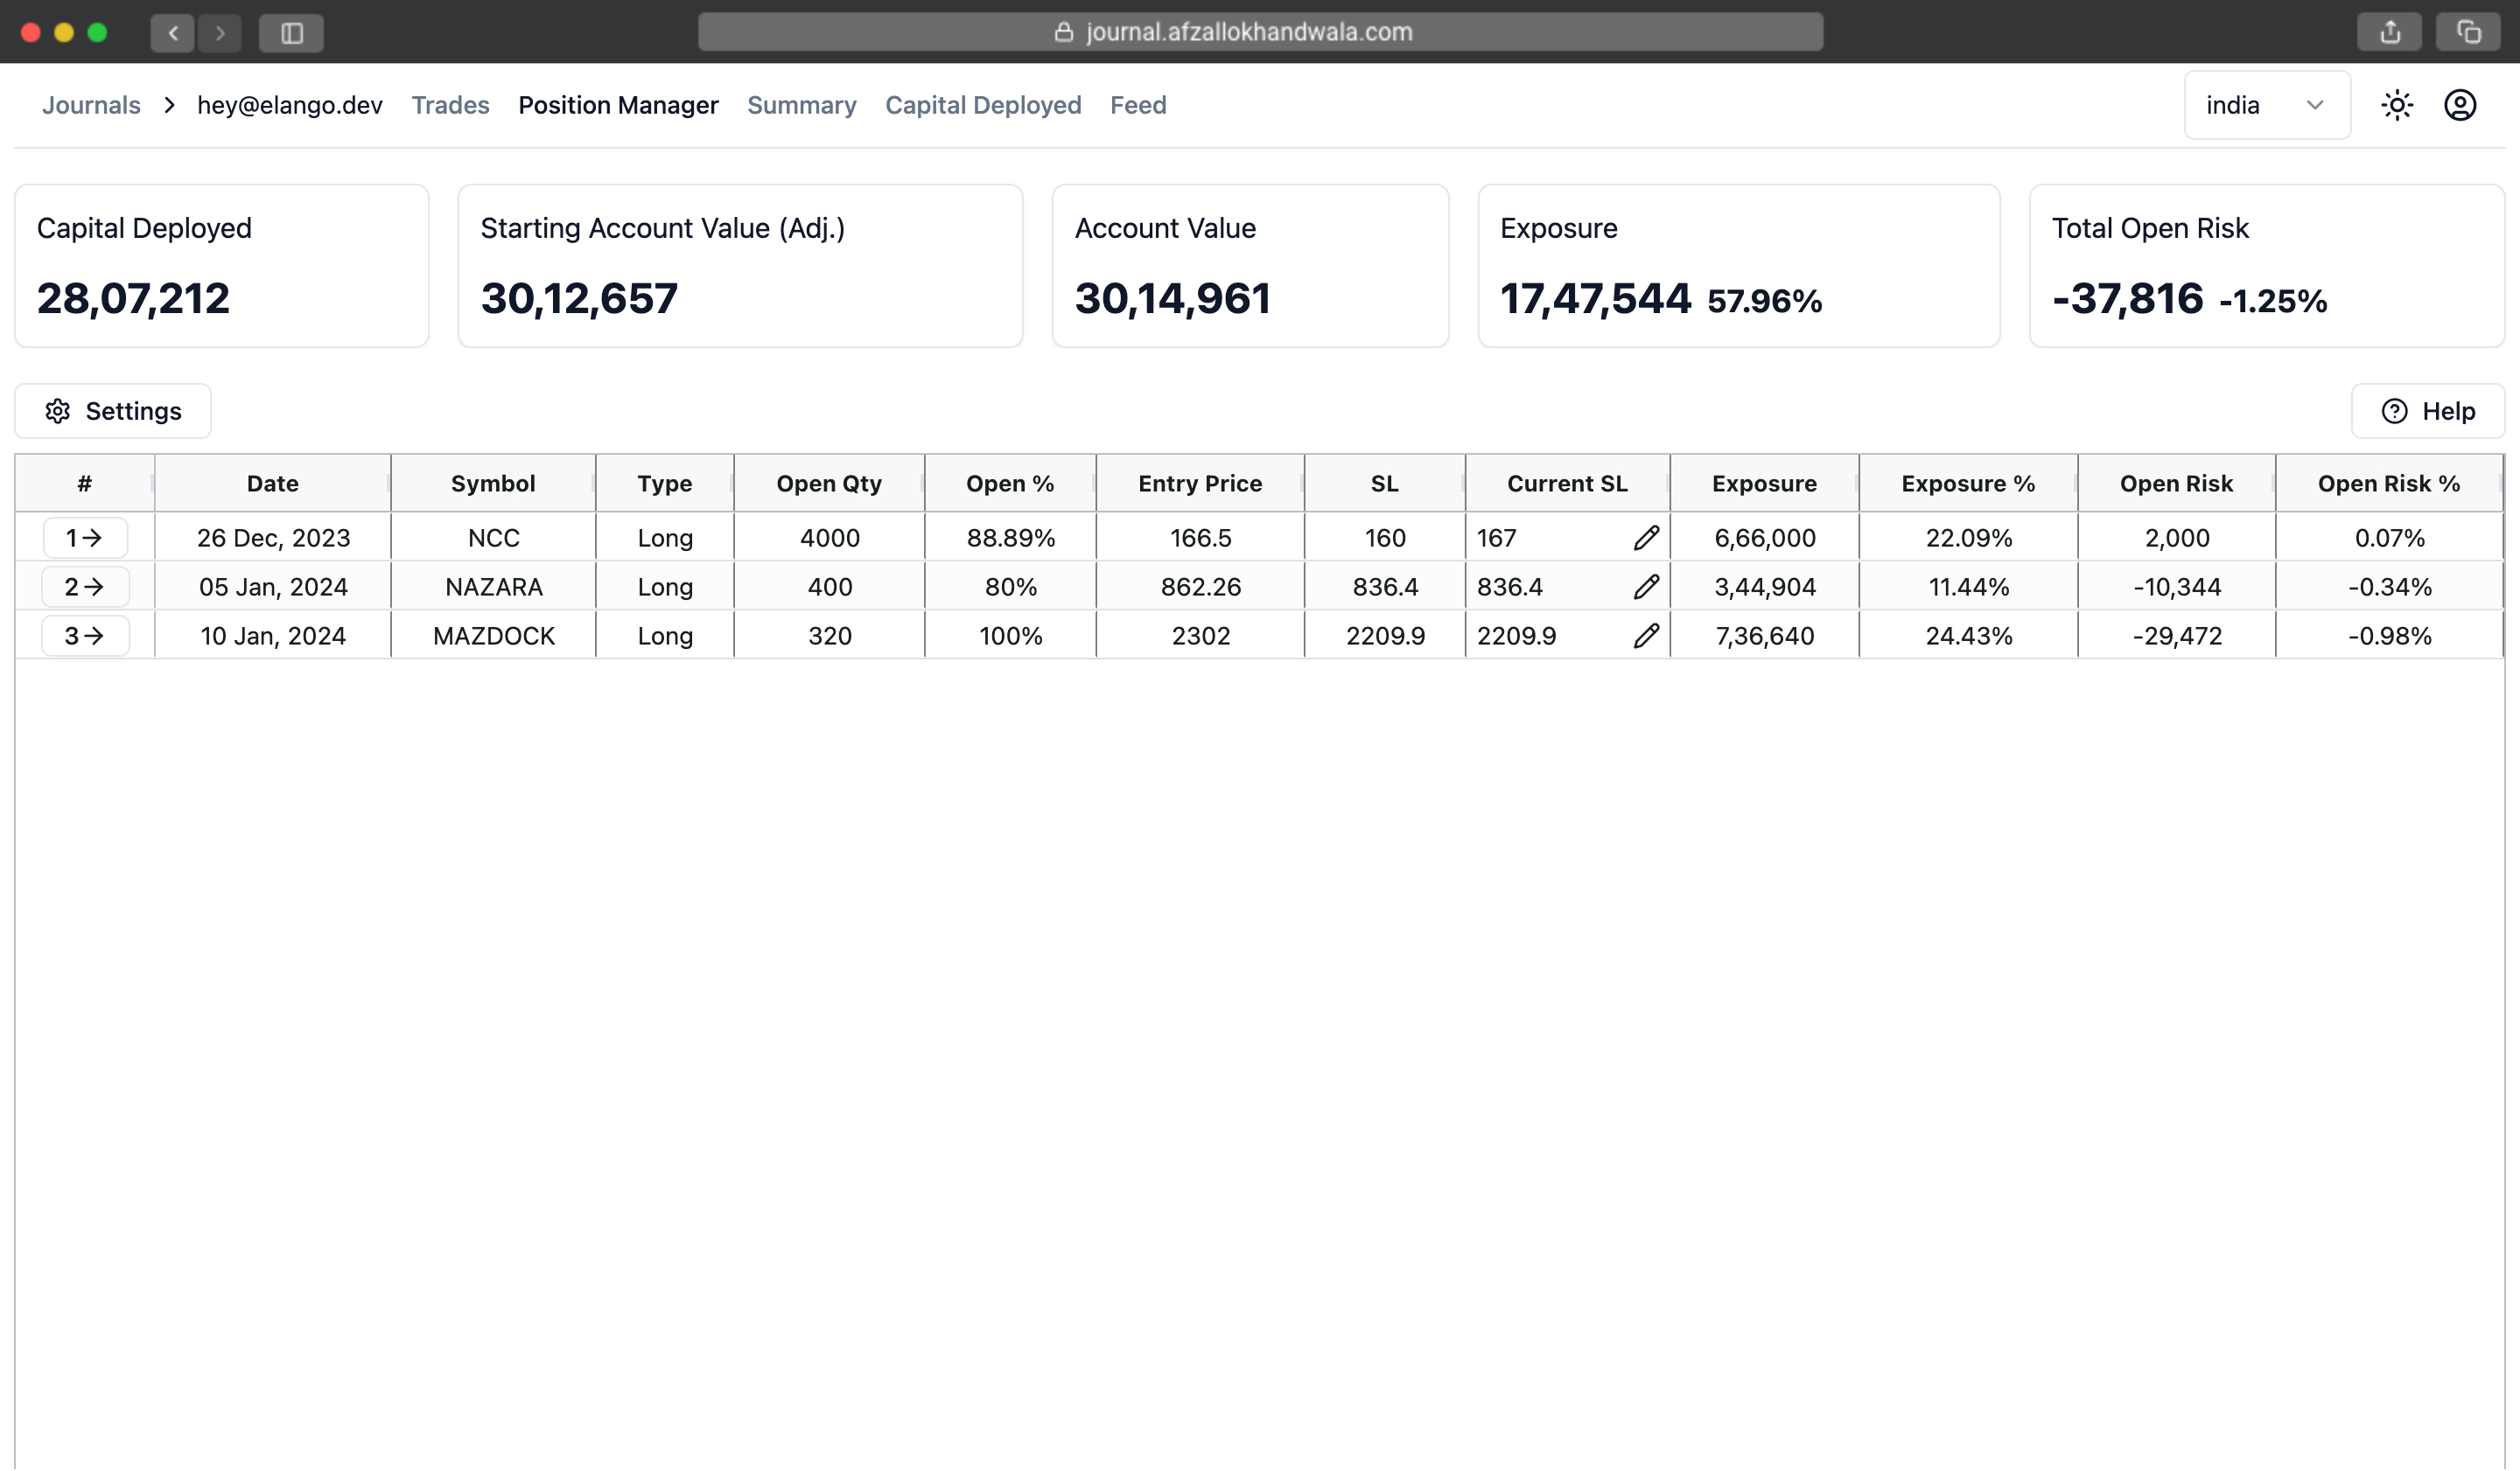Open Settings gear button
Screen dimensions: 2520x1471
point(113,411)
